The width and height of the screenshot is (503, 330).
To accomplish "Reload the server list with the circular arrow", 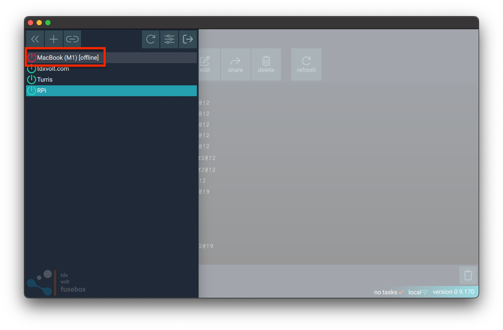I will coord(151,39).
